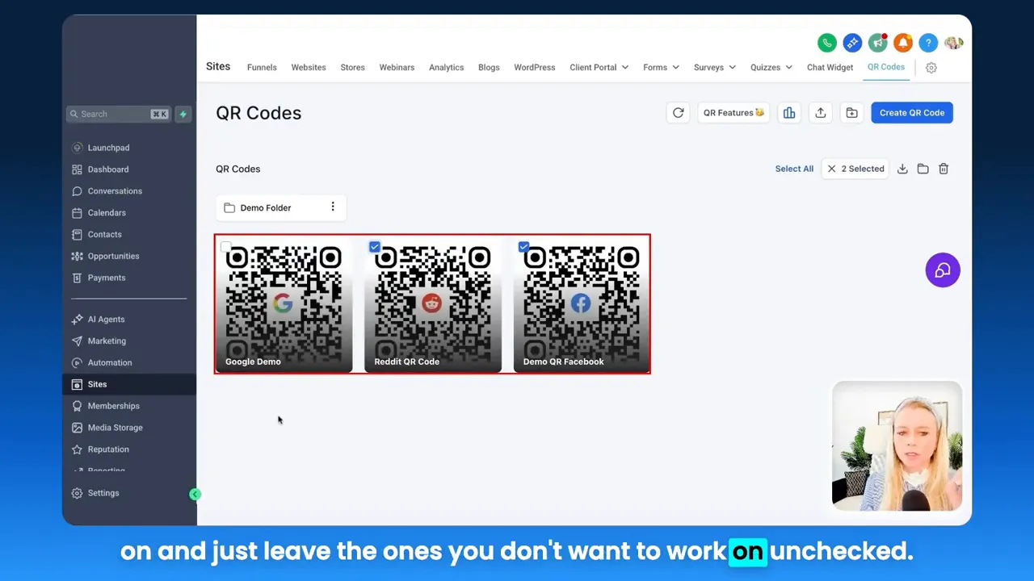Collapse the sidebar with the green arrow

[x=195, y=494]
